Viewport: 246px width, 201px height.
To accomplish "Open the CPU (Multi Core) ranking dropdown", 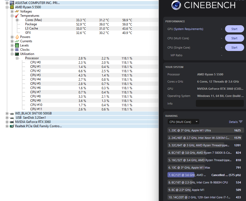I will pos(183,122).
